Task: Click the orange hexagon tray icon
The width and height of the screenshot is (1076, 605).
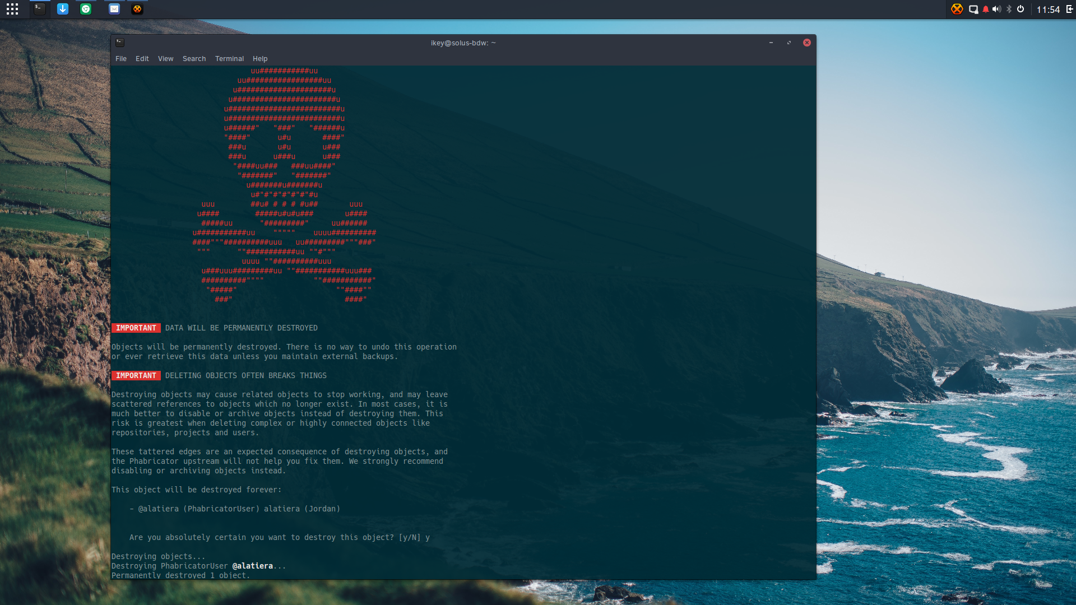Action: point(957,9)
